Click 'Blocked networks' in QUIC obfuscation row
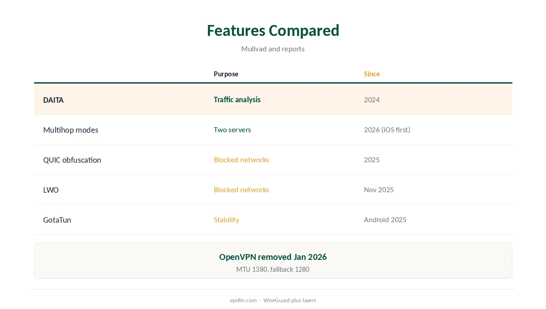 pyautogui.click(x=242, y=159)
